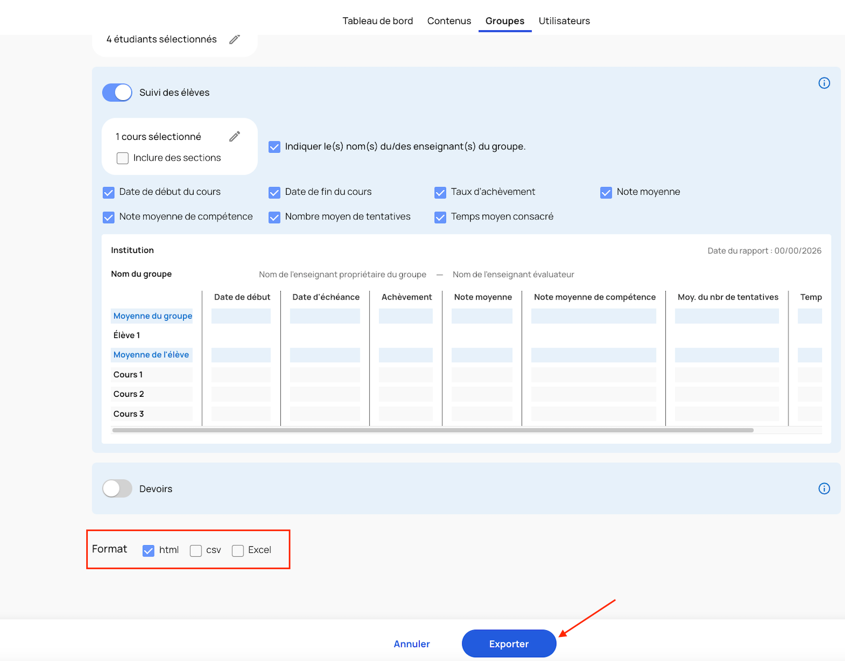
Task: Uncheck teacher names indication checkbox
Action: click(274, 147)
